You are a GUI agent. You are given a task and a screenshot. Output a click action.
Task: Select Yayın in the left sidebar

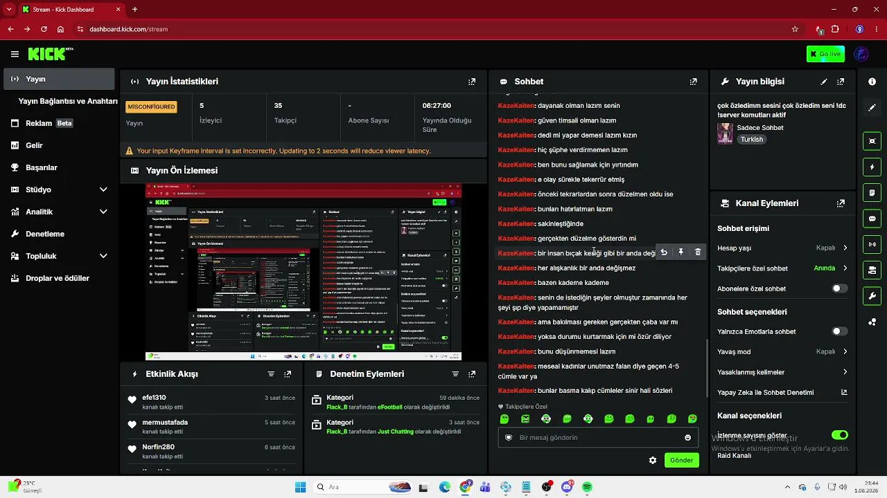pyautogui.click(x=59, y=79)
